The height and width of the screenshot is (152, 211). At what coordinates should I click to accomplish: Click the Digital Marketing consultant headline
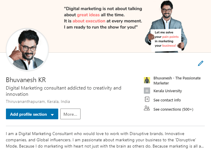tap(64, 91)
